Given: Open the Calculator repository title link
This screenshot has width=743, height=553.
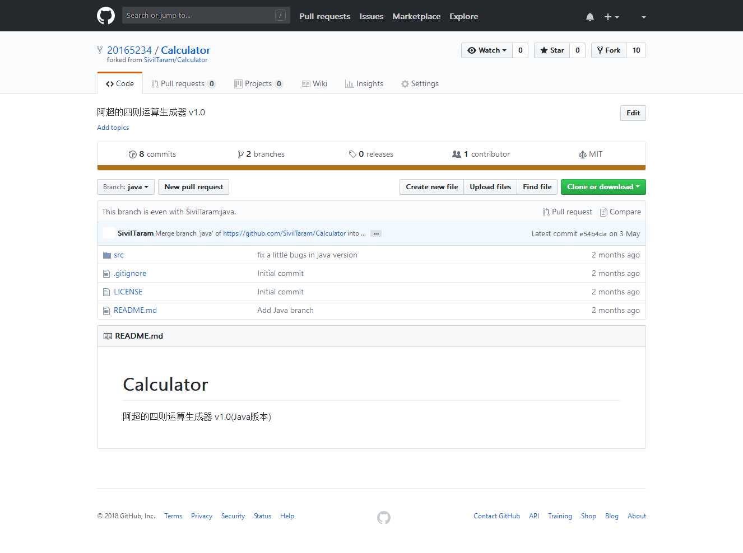Looking at the screenshot, I should click(x=185, y=50).
